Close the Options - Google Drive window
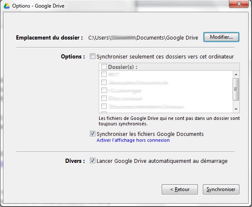The image size is (252, 207). [239, 3]
